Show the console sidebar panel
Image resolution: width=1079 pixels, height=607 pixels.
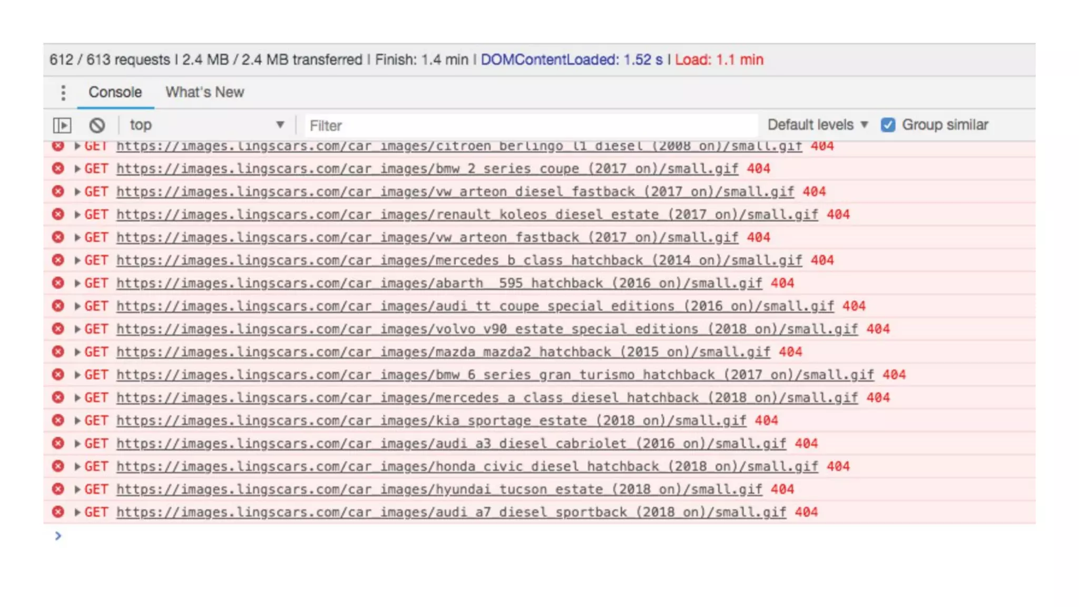coord(62,125)
